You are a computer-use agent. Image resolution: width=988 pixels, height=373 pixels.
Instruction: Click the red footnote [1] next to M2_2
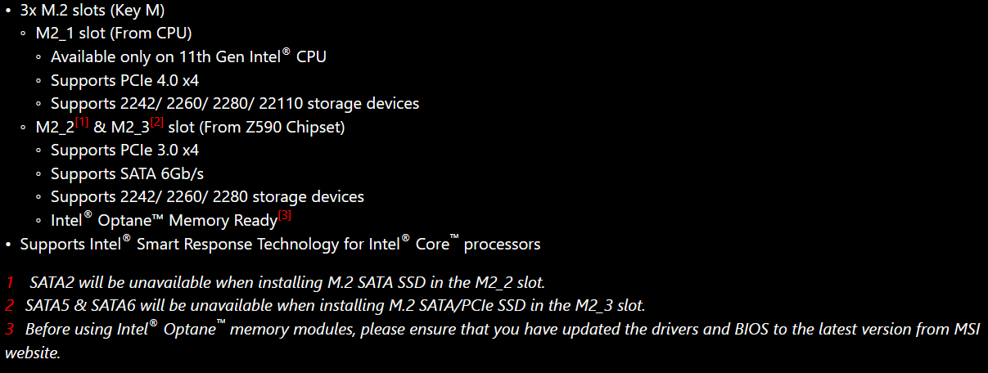[82, 123]
